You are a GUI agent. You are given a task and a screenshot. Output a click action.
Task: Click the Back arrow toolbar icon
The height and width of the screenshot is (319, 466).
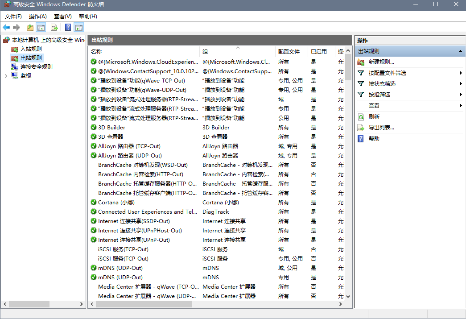[6, 27]
